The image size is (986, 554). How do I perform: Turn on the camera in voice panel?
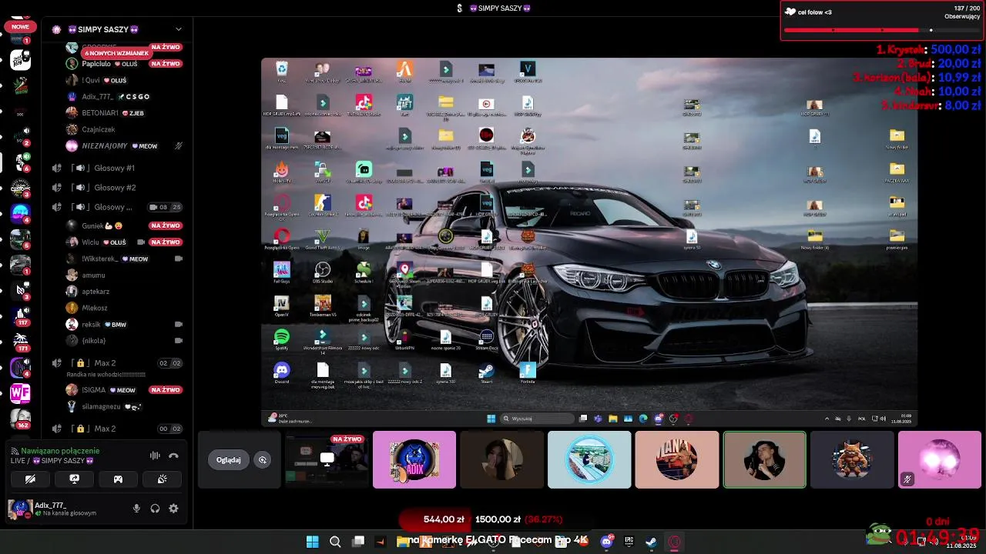30,479
